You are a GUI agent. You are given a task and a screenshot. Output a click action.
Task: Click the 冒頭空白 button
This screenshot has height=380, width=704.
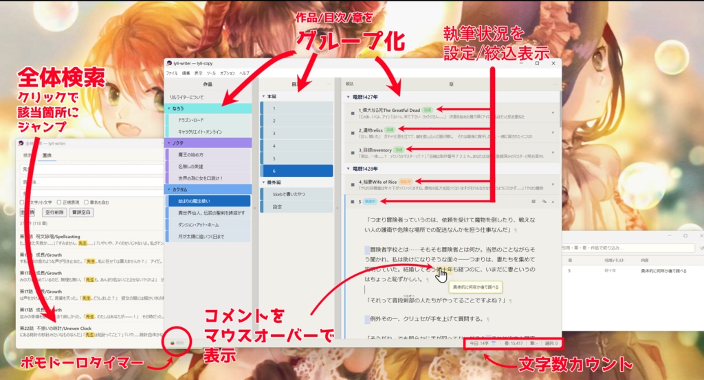[x=81, y=213]
